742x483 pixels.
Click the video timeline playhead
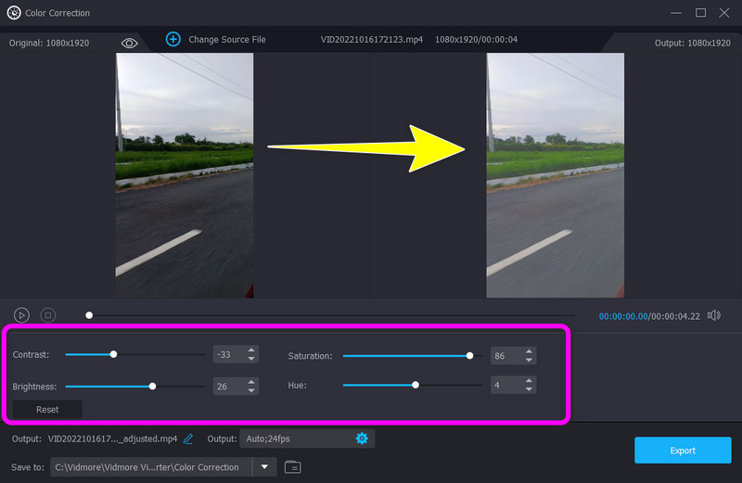pyautogui.click(x=89, y=315)
